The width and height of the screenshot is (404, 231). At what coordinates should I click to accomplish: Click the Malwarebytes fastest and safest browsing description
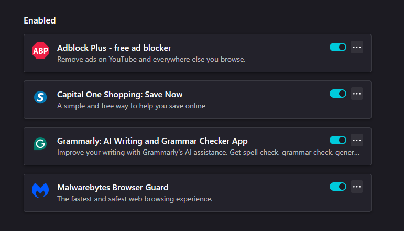point(134,199)
